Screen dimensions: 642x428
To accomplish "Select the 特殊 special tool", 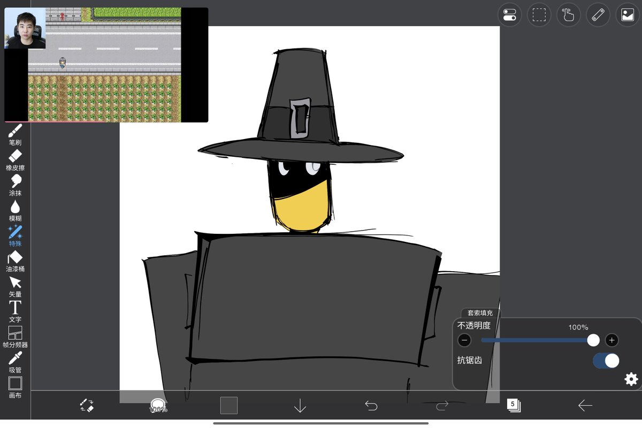I will click(15, 236).
